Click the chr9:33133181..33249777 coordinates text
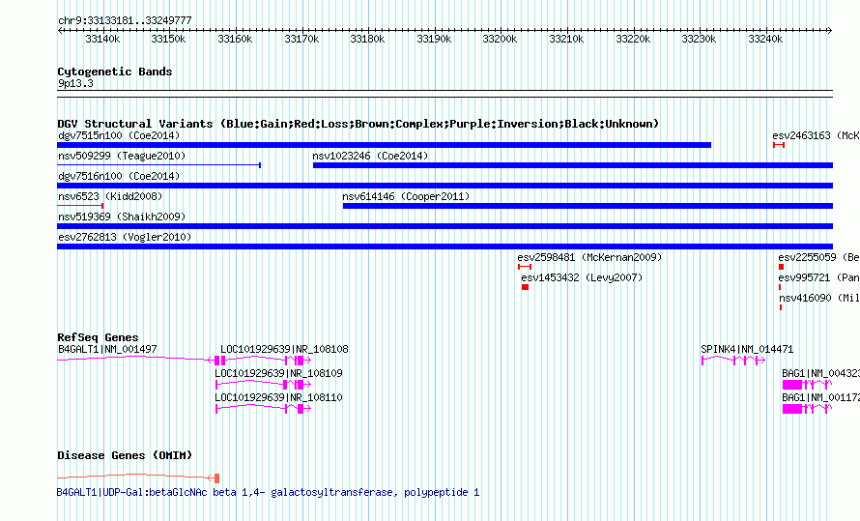The image size is (860, 521). coord(125,21)
